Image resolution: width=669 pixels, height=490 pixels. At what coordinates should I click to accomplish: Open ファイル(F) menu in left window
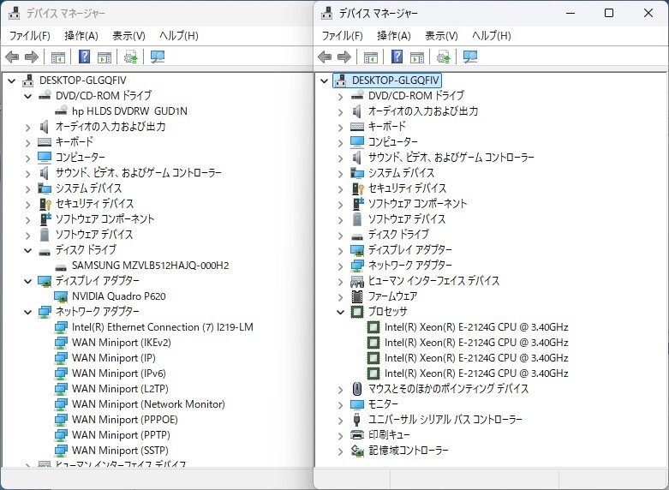click(30, 35)
